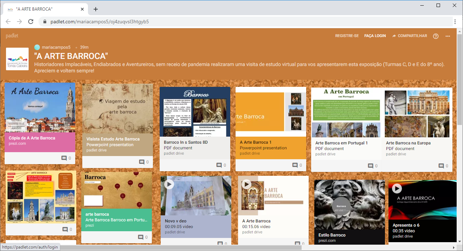Open the mariacampos5 author profile link

pos(56,47)
